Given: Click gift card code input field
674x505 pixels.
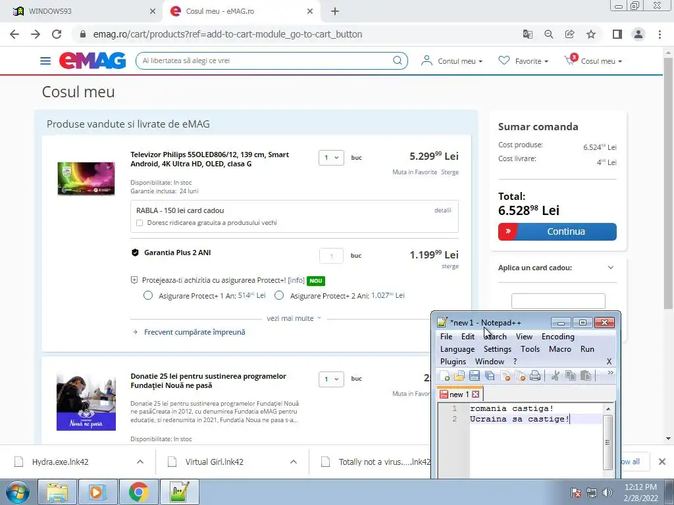Looking at the screenshot, I should 558,301.
